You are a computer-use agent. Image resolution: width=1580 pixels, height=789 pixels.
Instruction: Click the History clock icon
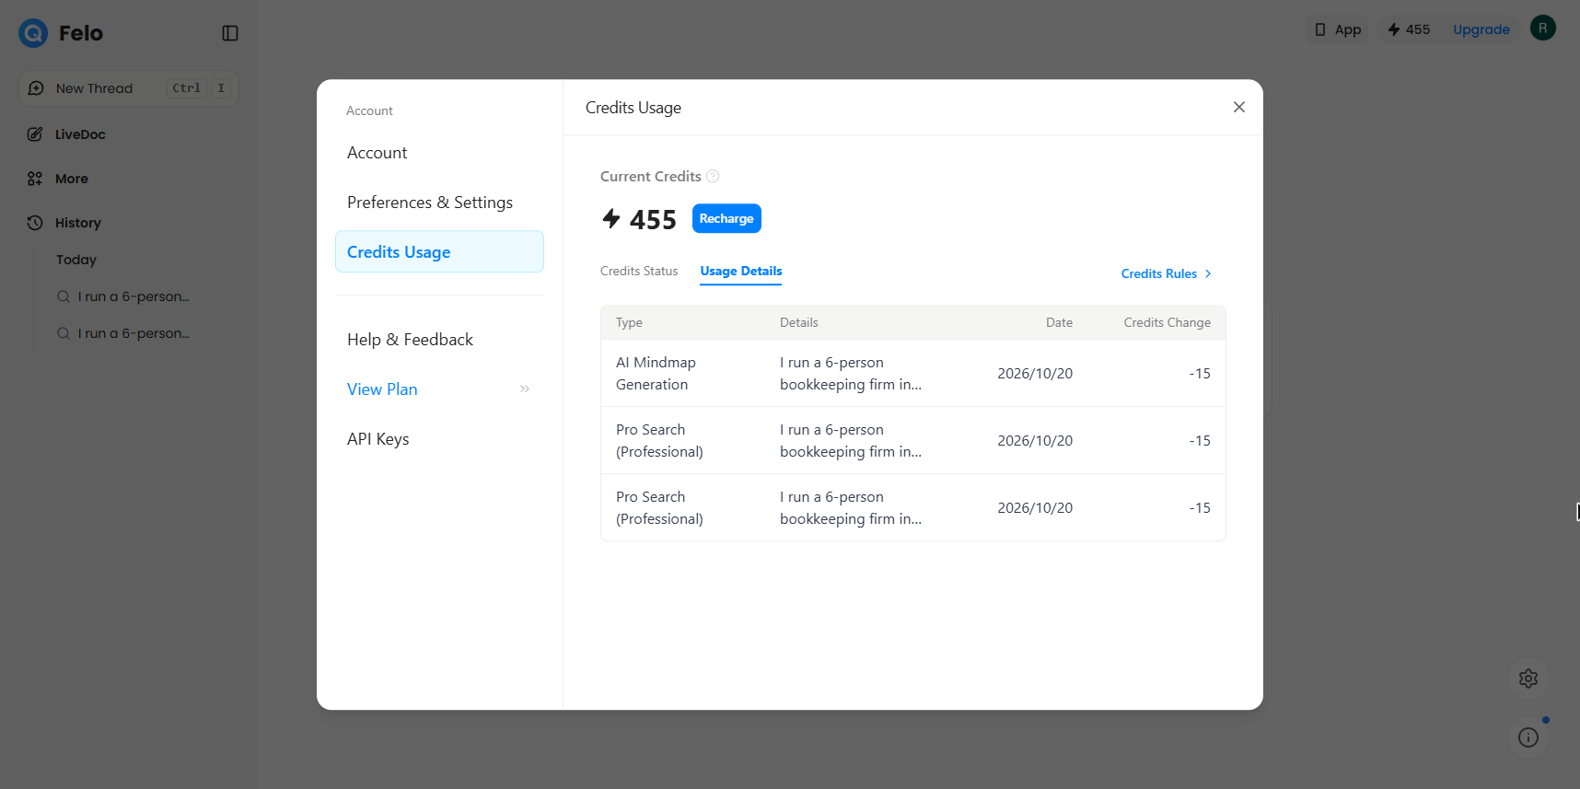tap(35, 223)
